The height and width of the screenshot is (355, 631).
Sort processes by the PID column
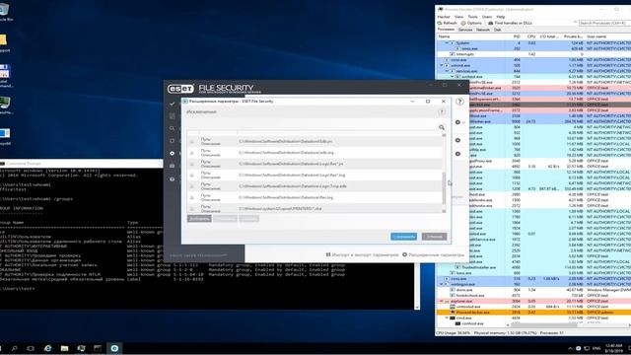point(517,36)
